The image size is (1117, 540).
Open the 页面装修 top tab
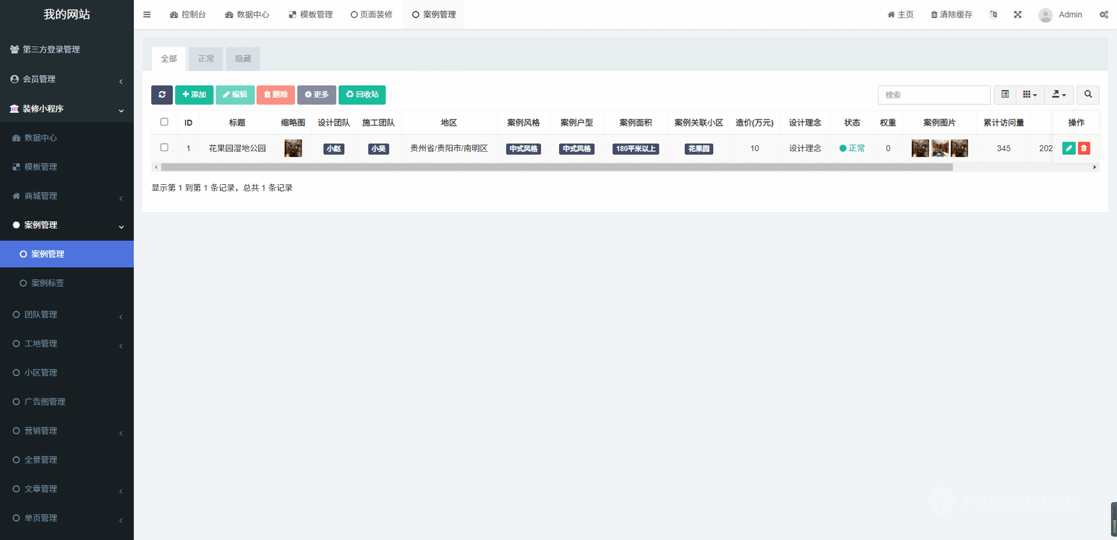pyautogui.click(x=372, y=14)
